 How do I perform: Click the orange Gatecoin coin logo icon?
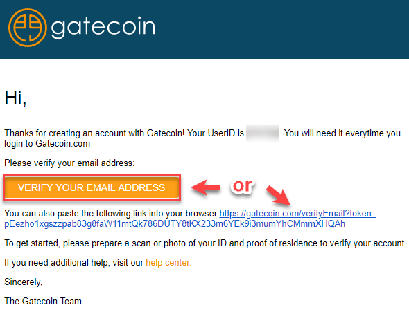28,28
